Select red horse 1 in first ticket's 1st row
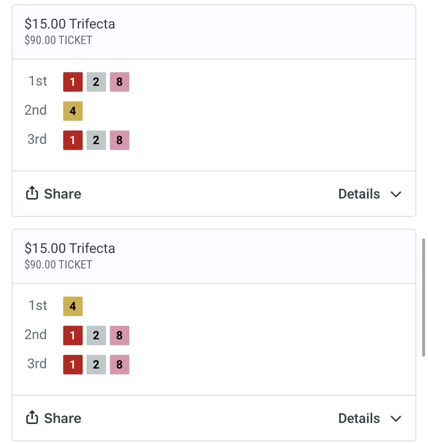The width and height of the screenshot is (428, 444). (x=73, y=82)
